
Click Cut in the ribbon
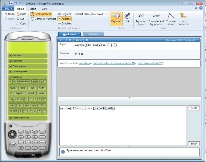point(20,19)
